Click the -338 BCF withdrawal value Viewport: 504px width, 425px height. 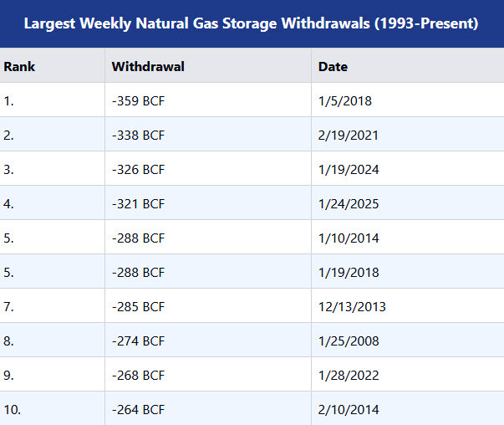pos(138,135)
